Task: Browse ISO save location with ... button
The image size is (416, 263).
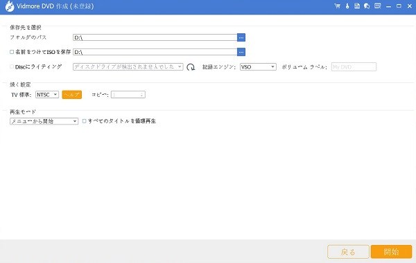Action: pyautogui.click(x=241, y=52)
